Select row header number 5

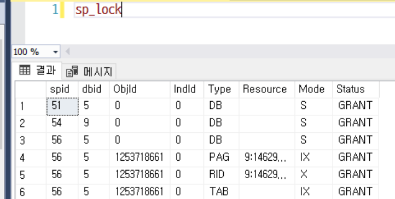coord(31,175)
